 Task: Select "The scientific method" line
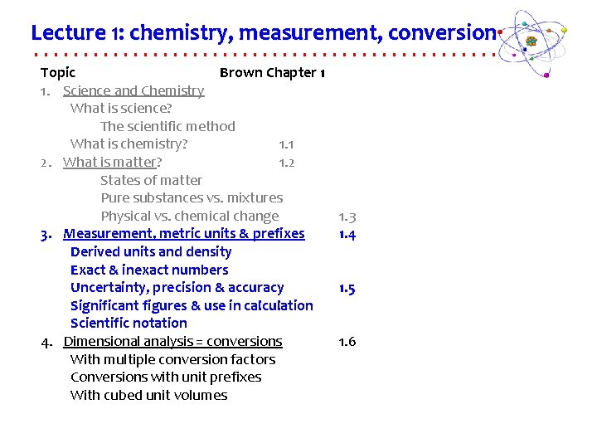(167, 126)
